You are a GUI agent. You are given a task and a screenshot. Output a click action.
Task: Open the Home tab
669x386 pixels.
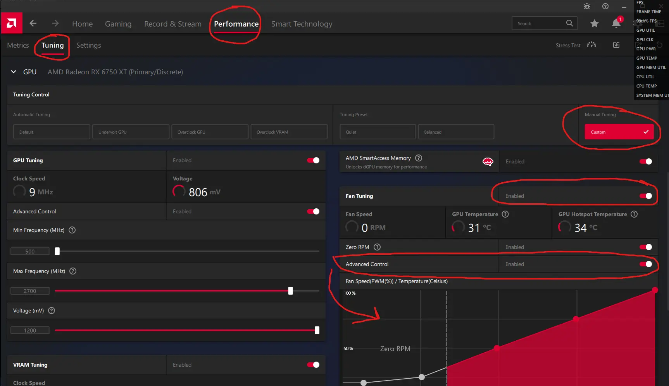[83, 24]
